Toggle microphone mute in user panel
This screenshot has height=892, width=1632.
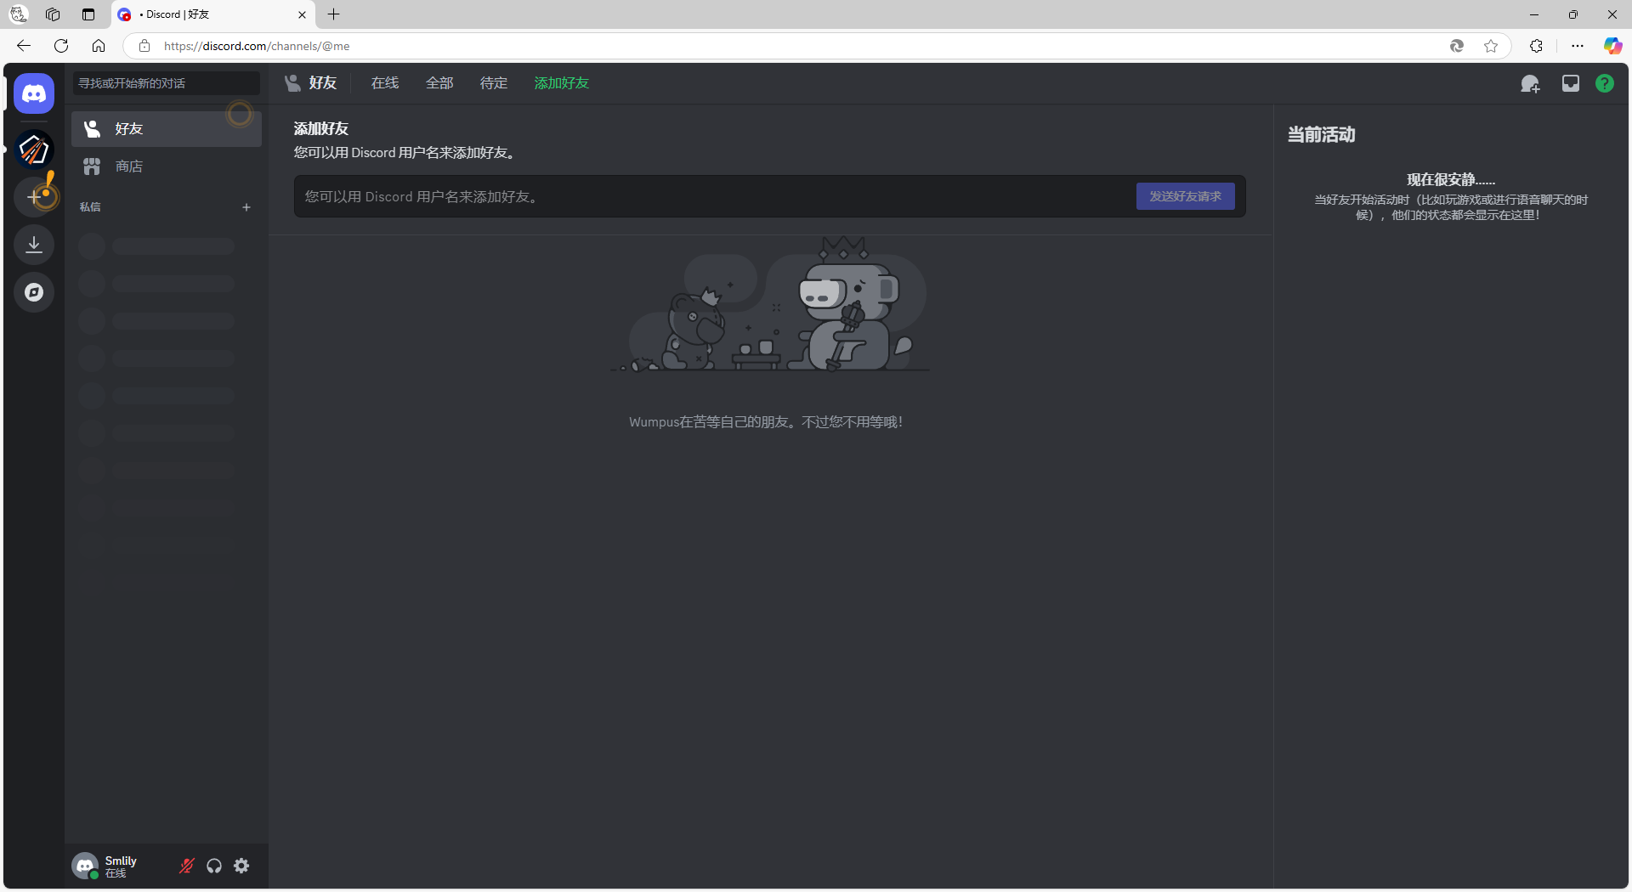[187, 866]
